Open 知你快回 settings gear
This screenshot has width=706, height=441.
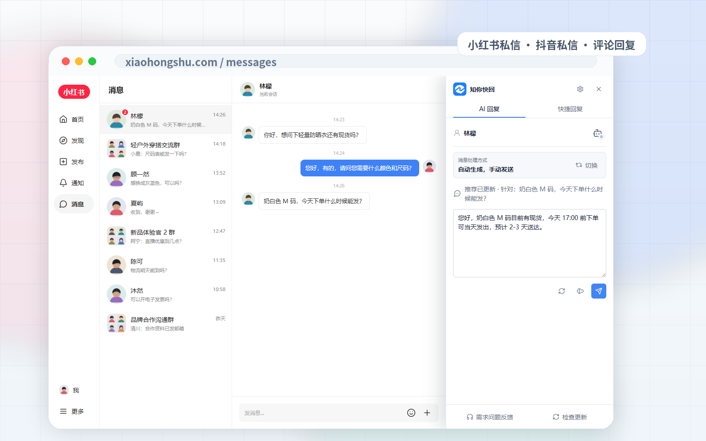(580, 89)
